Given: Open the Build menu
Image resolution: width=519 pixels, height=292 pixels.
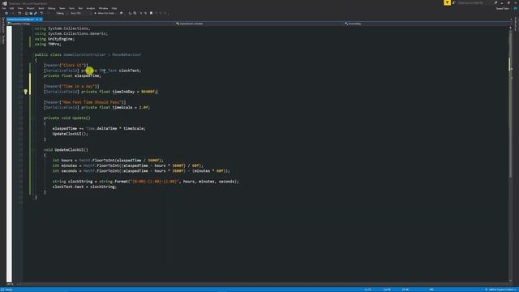Looking at the screenshot, I should [x=41, y=8].
